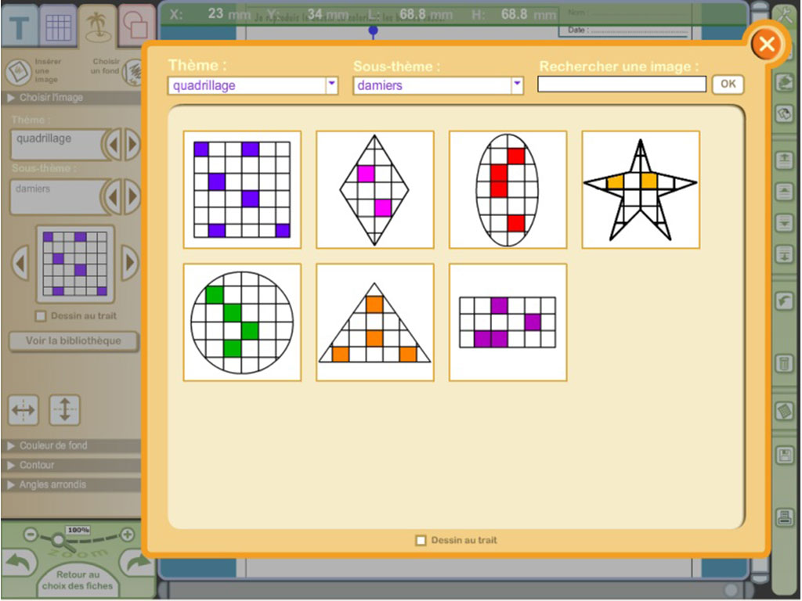
Task: Click the trash delete icon in right toolbar
Action: pyautogui.click(x=783, y=363)
